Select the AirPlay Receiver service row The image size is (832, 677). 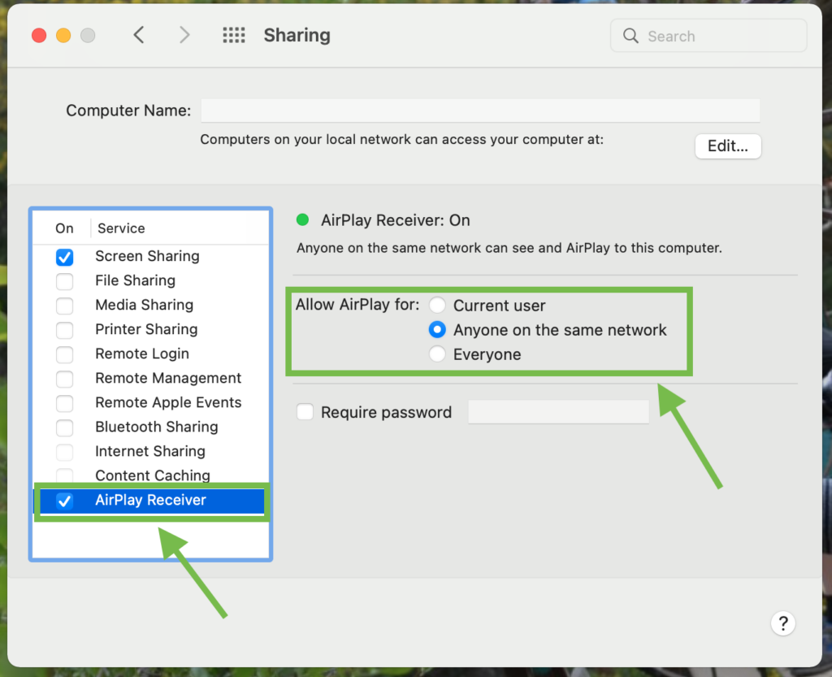[150, 501]
